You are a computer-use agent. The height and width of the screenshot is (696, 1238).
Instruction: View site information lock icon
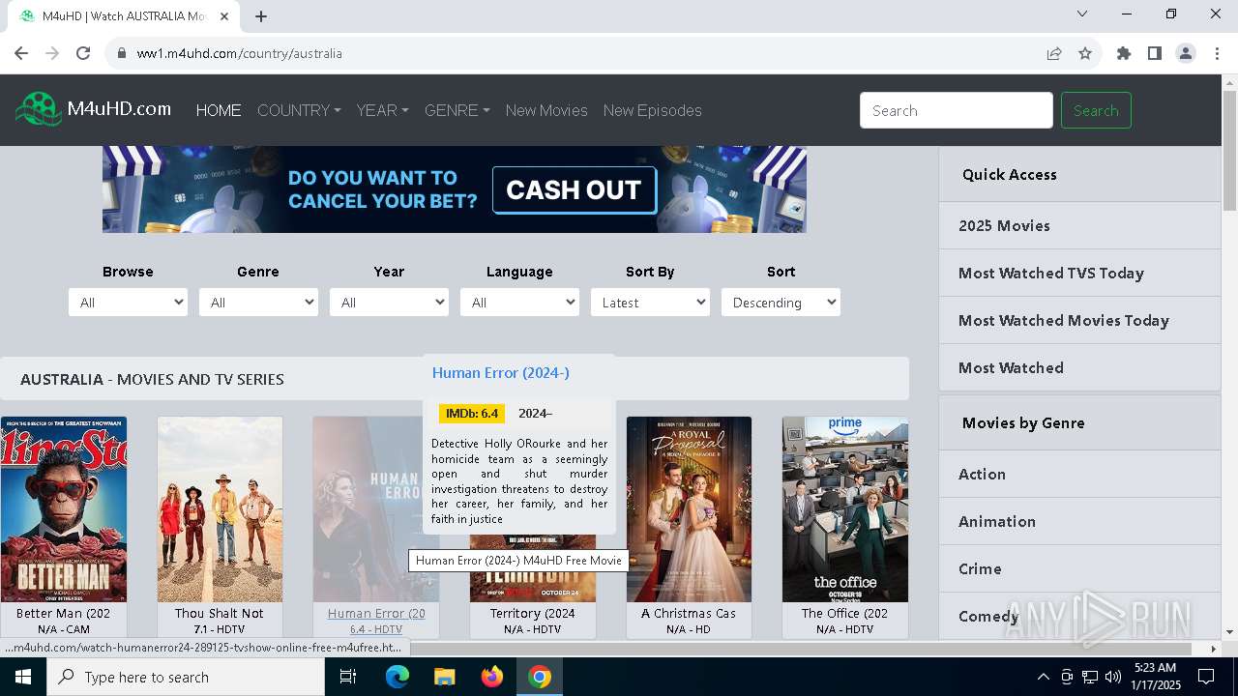coord(122,53)
